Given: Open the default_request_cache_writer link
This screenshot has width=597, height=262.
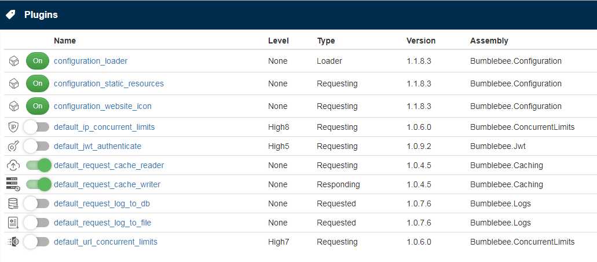Looking at the screenshot, I should [x=107, y=184].
